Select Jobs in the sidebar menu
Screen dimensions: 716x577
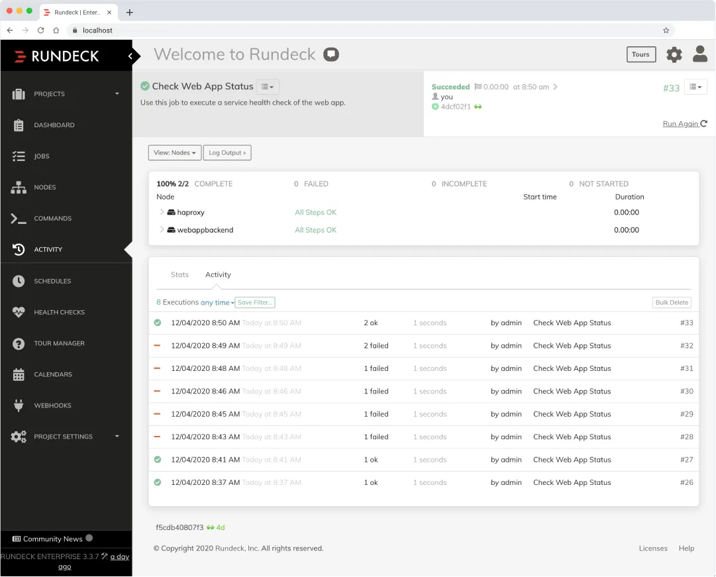tap(42, 156)
